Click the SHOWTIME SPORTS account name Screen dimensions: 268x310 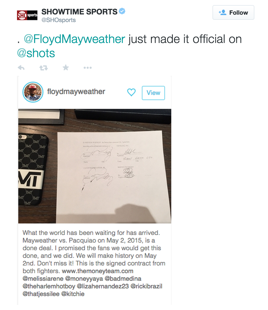pos(79,12)
